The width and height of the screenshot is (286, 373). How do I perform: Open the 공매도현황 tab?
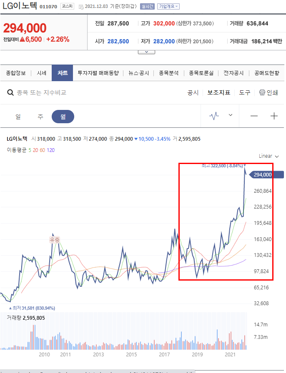point(267,73)
